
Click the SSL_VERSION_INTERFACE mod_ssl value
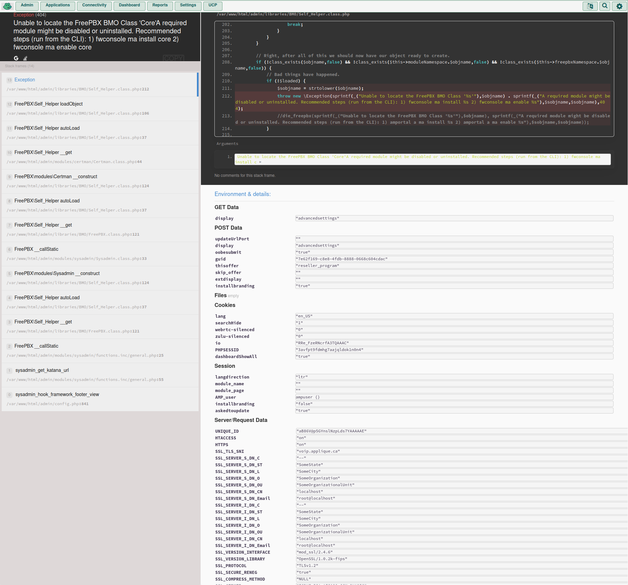(462, 552)
